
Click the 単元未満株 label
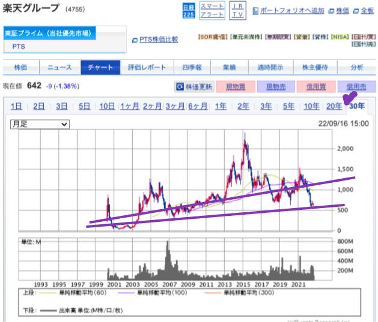[x=246, y=37]
